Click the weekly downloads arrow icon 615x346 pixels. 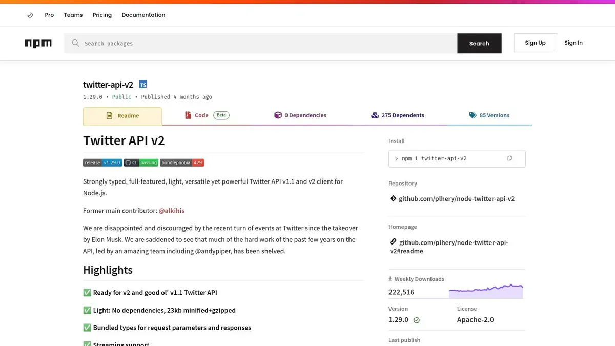tap(391, 279)
